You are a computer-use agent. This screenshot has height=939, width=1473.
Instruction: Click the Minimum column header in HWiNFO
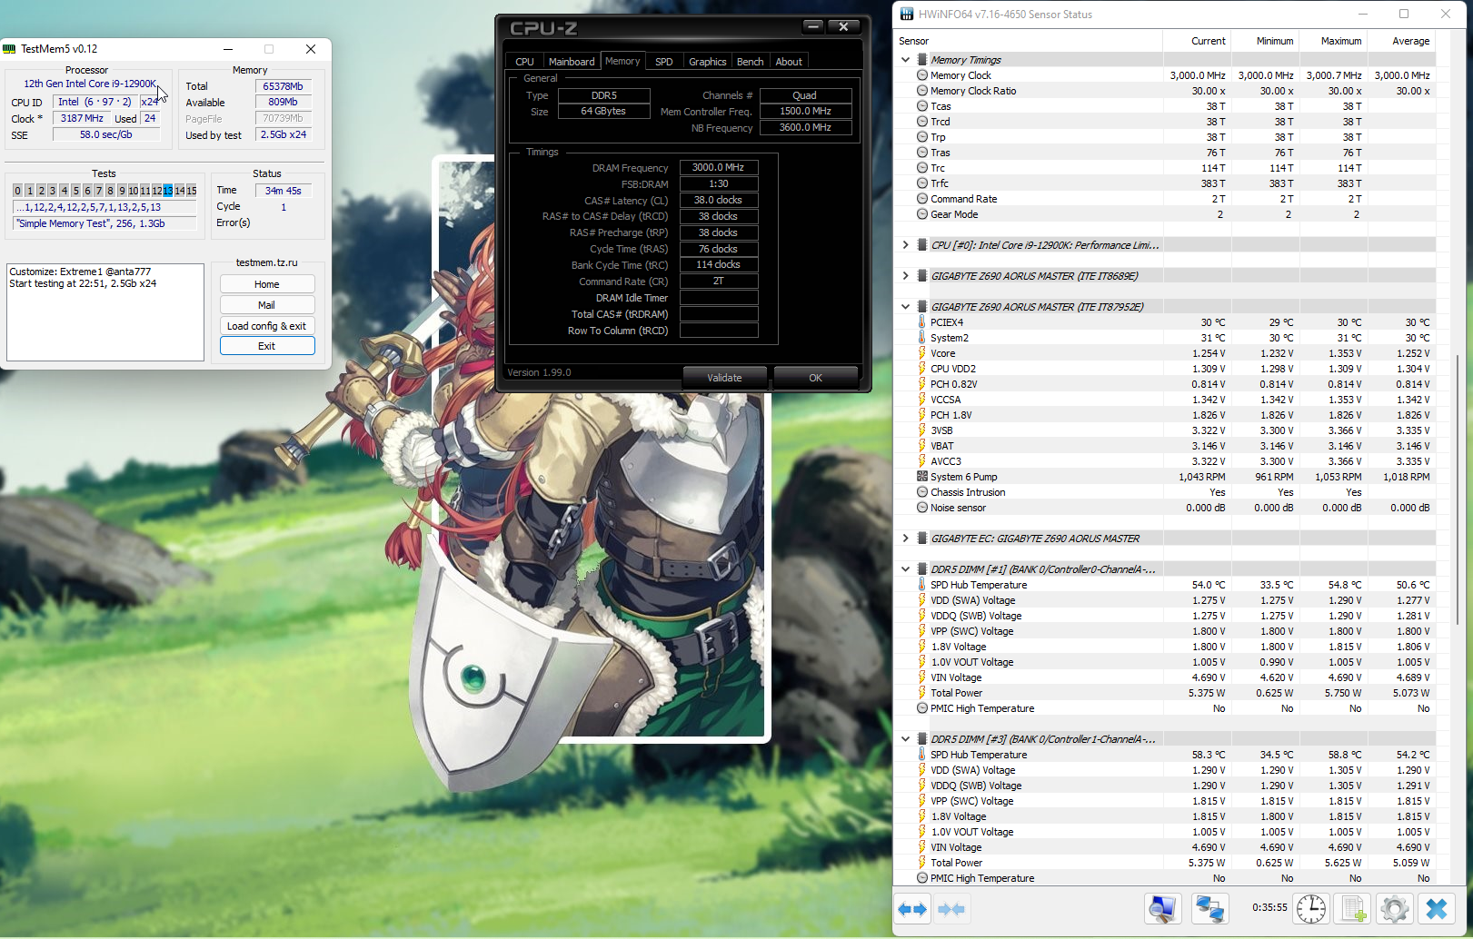pos(1266,41)
